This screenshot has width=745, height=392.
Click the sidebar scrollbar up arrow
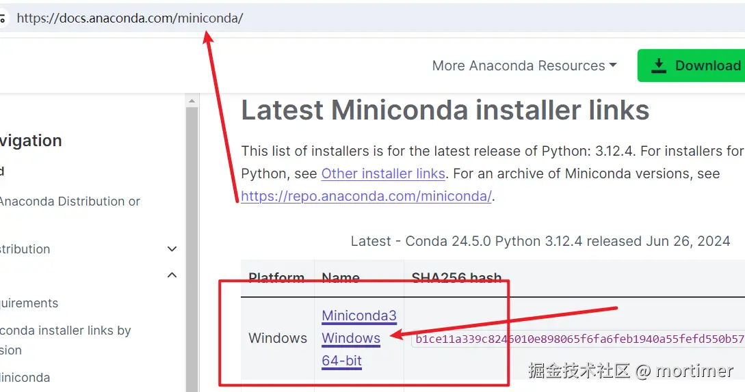[192, 100]
